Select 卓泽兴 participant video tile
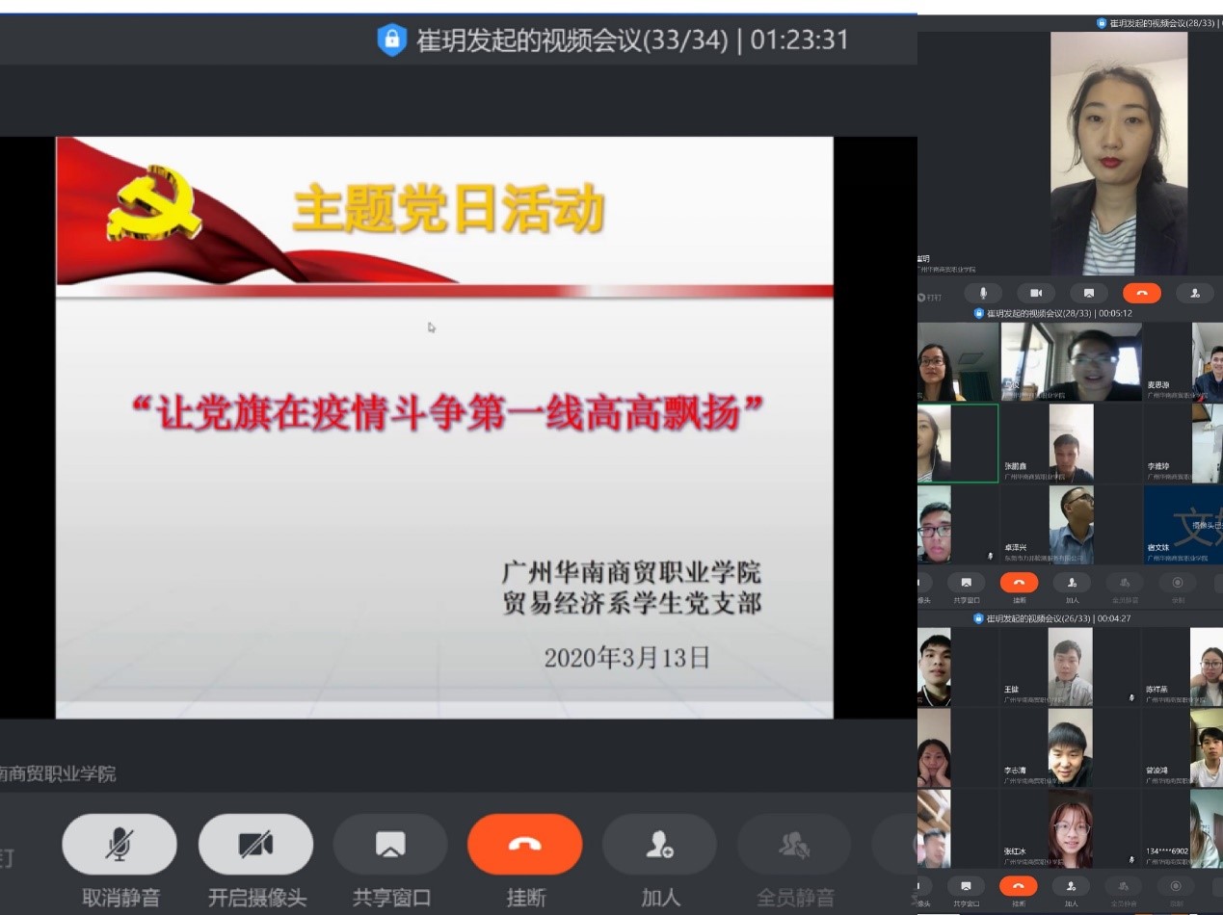1223x915 pixels. 1071,524
